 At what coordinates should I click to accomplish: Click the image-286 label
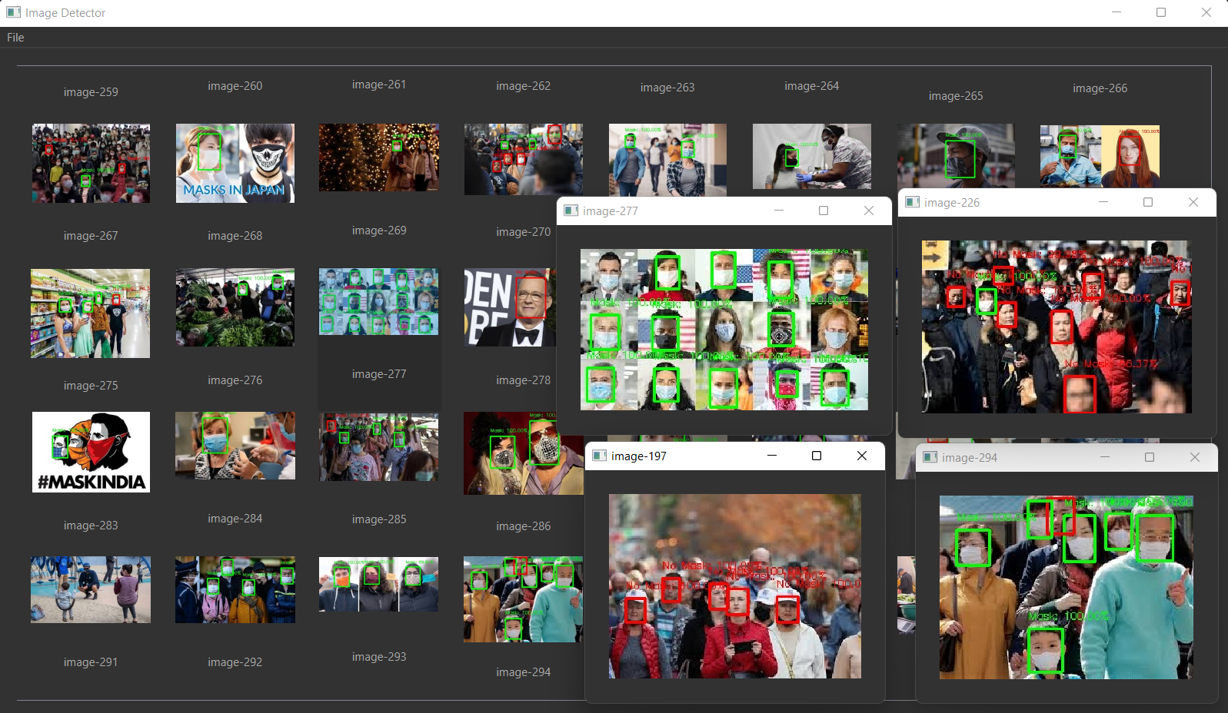(523, 526)
